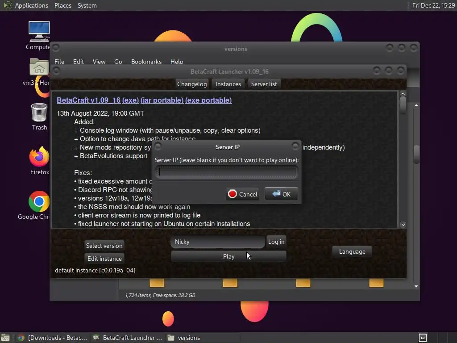Click the changelog scrollbar down arrow
The height and width of the screenshot is (343, 457).
[x=403, y=225]
